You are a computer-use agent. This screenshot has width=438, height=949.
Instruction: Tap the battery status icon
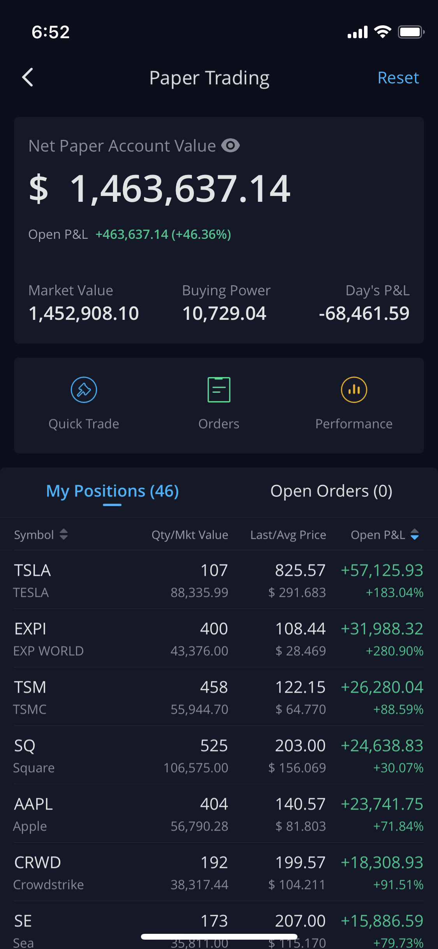point(411,32)
